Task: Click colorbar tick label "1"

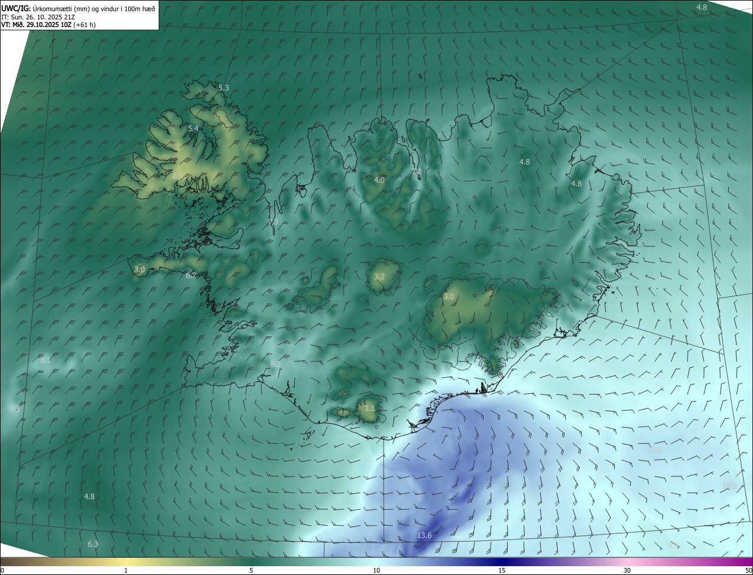Action: (126, 570)
